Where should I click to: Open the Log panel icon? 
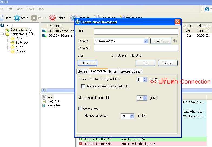(44, 97)
